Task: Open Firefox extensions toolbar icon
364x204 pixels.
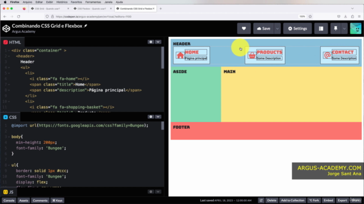Action: [353, 16]
